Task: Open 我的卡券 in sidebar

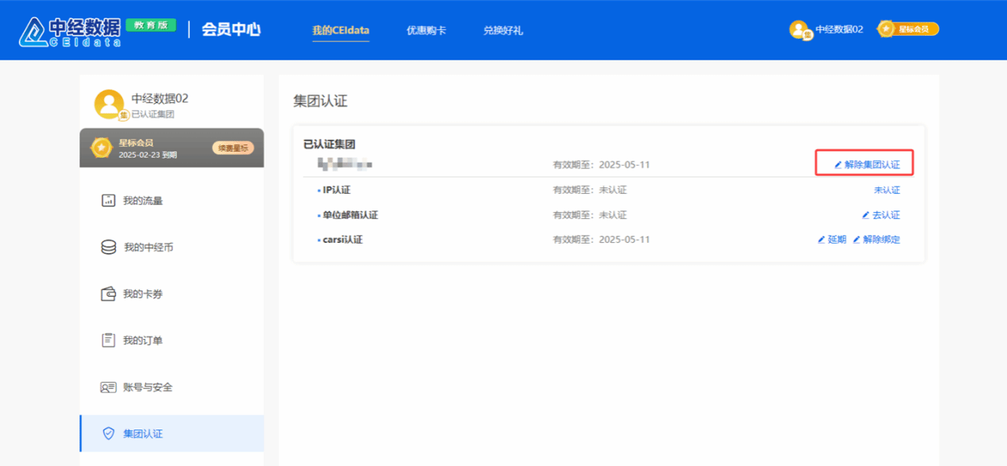Action: pyautogui.click(x=143, y=295)
